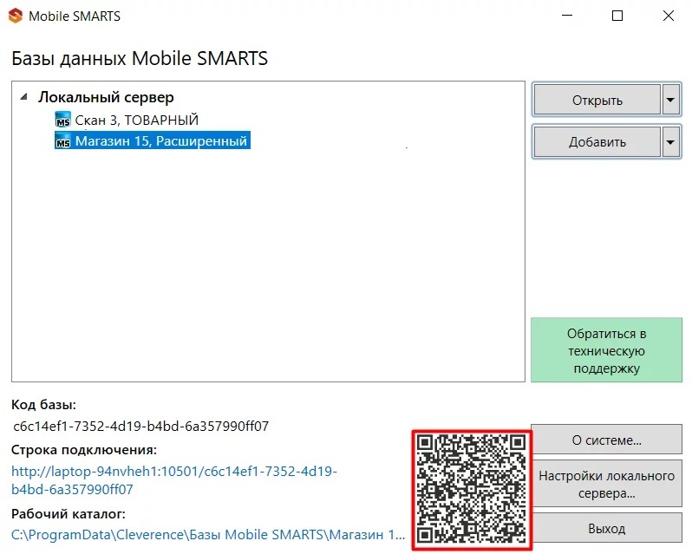Click the Открыть button
Image resolution: width=692 pixels, height=554 pixels.
click(597, 100)
